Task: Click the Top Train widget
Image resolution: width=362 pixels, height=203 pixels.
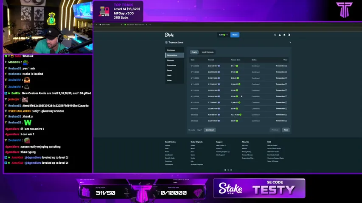Action: (118, 11)
